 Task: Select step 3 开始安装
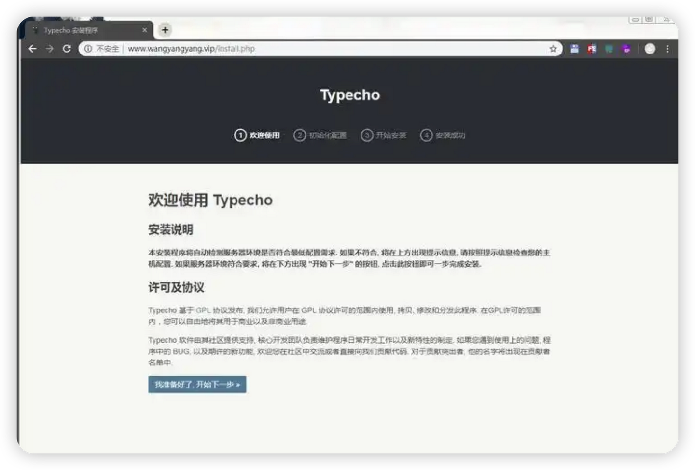point(384,135)
